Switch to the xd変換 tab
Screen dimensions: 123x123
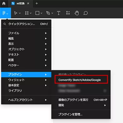20,3
